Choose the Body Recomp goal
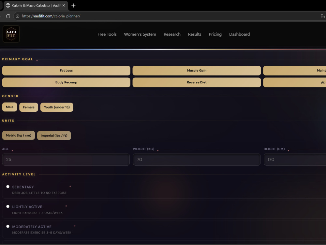Image resolution: width=326 pixels, height=245 pixels. [x=66, y=82]
